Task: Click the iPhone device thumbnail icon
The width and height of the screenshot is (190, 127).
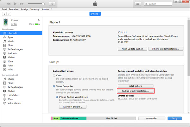Action: click(x=5, y=22)
